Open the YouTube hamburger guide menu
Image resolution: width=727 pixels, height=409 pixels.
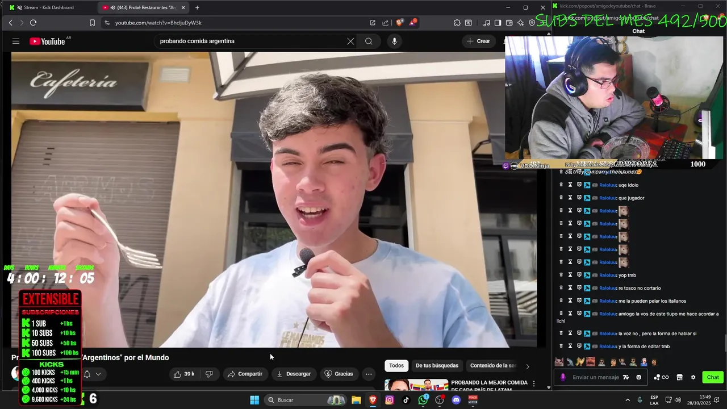(x=16, y=41)
